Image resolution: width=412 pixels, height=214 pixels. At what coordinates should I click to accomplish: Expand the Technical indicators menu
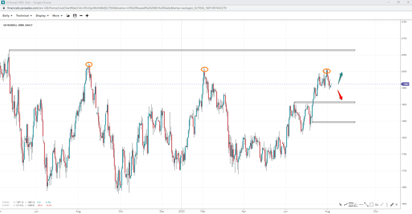(24, 16)
